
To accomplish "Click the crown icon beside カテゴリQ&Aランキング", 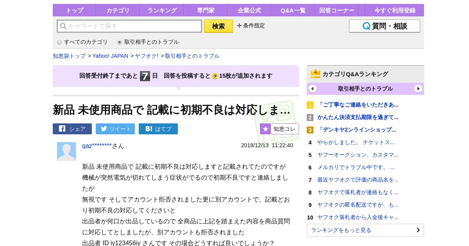I will (315, 73).
